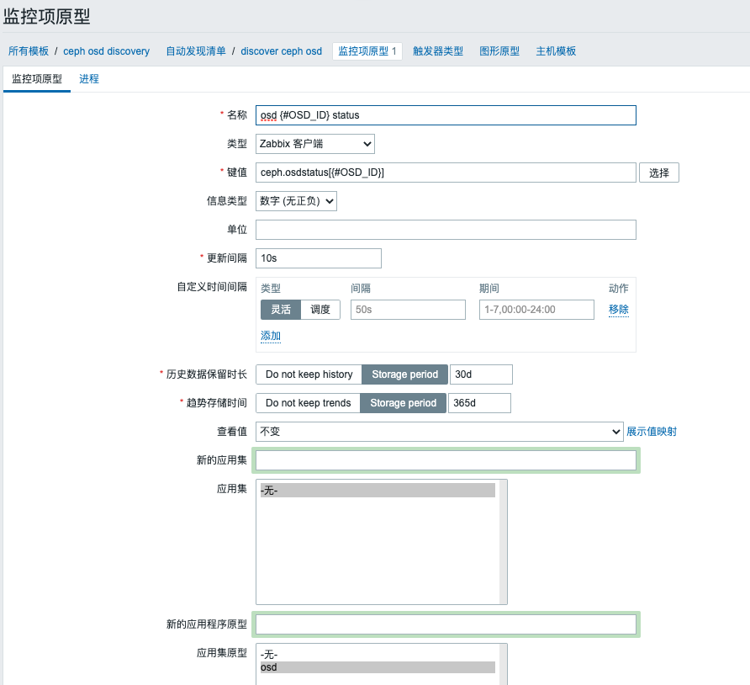Switch to the 进程 tab

(88, 79)
